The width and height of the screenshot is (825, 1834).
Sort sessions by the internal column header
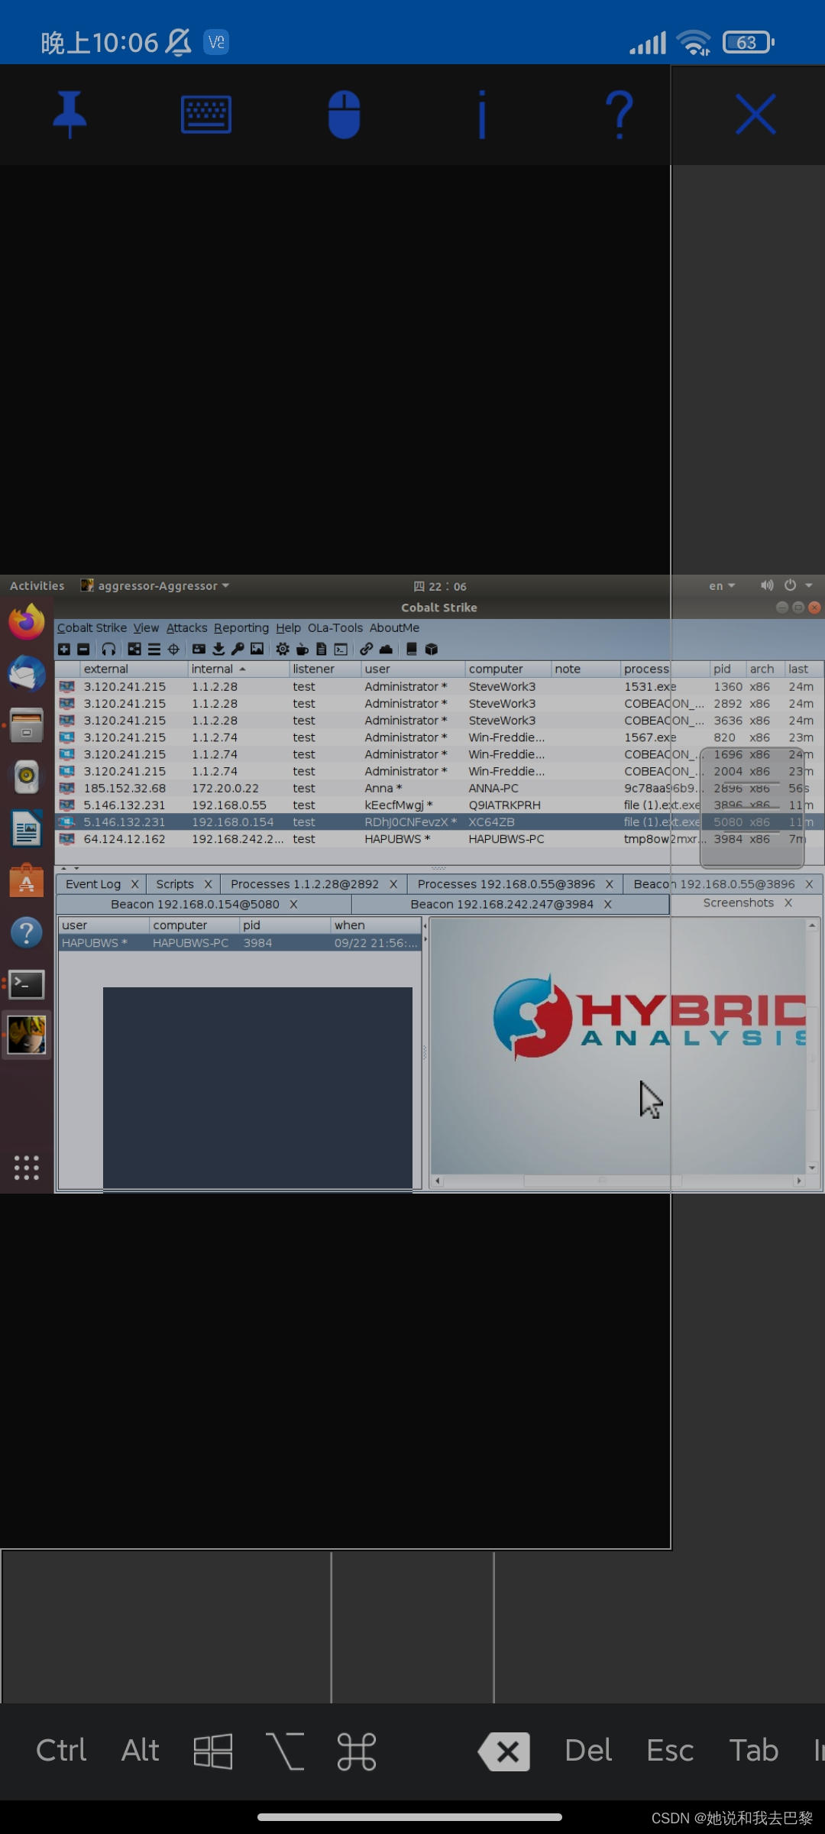(x=238, y=669)
